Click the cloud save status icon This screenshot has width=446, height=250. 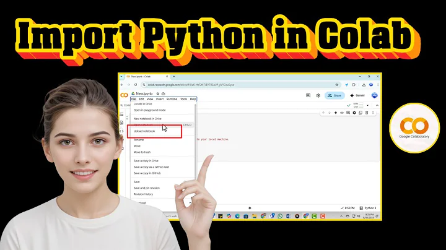coord(164,93)
